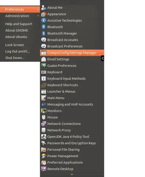Launch Appearance settings
Screen dimensions: 145x177
pyautogui.click(x=57, y=14)
